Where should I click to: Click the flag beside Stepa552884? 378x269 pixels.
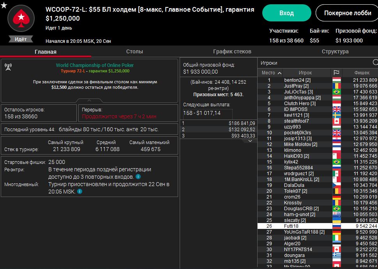click(x=337, y=168)
